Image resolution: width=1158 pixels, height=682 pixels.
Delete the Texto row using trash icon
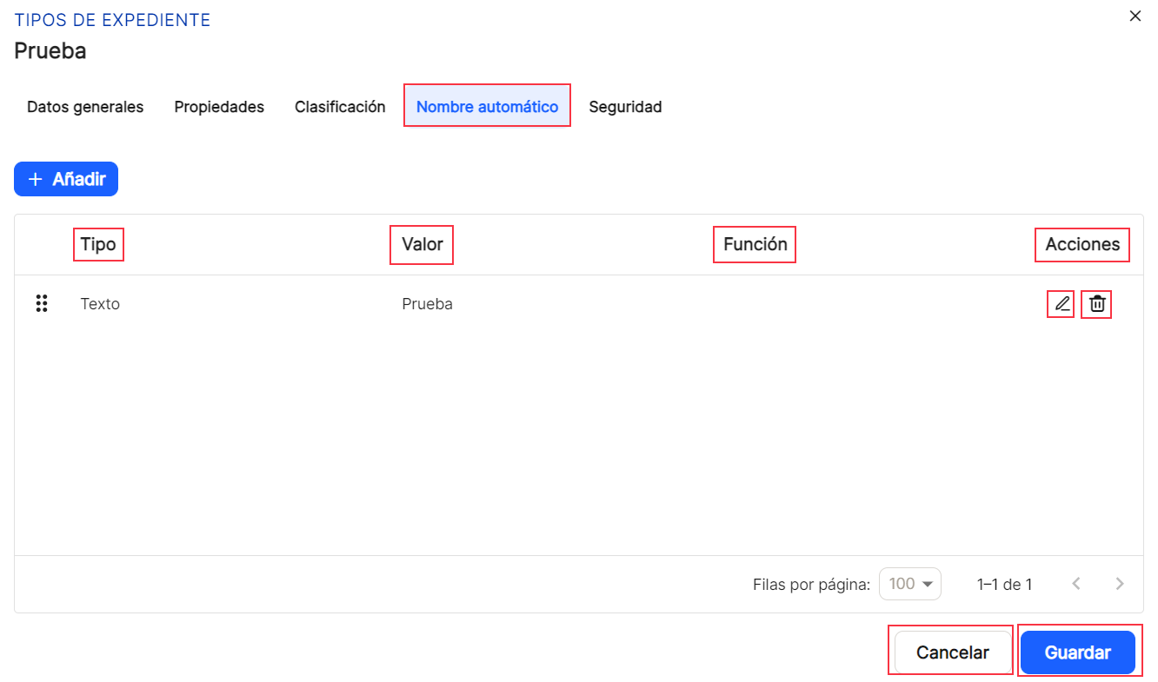tap(1097, 304)
